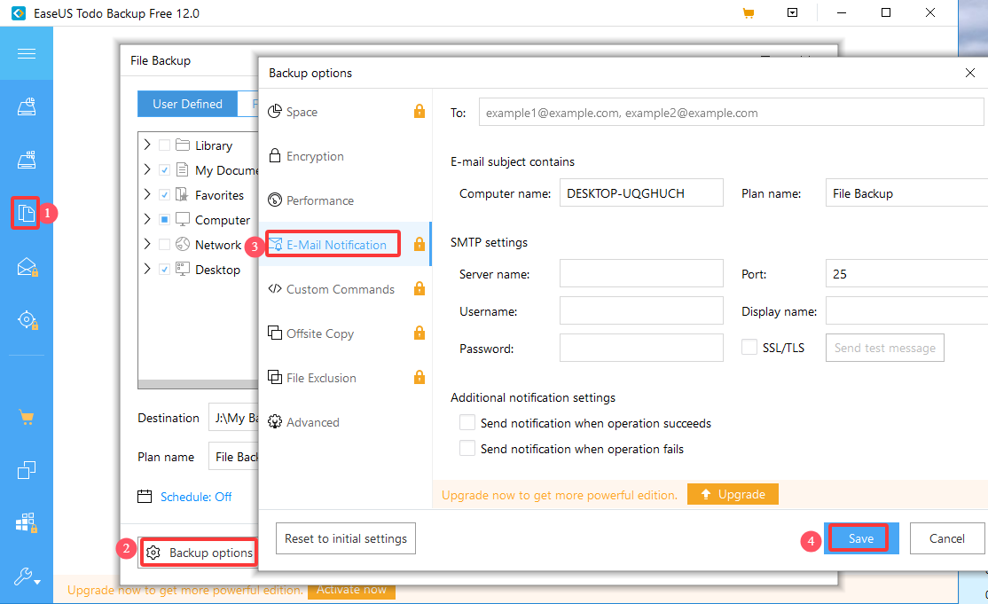
Task: Click the Library folder icon in the tree
Action: click(x=183, y=145)
